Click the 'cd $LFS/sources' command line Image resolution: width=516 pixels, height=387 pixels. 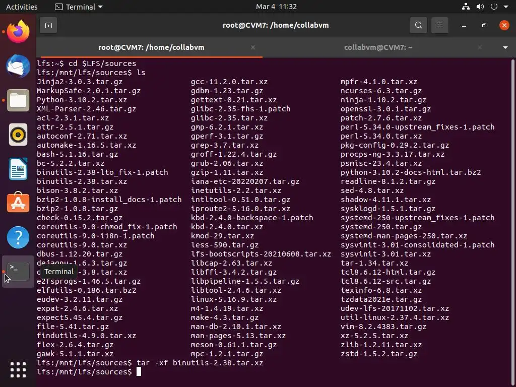(x=87, y=63)
